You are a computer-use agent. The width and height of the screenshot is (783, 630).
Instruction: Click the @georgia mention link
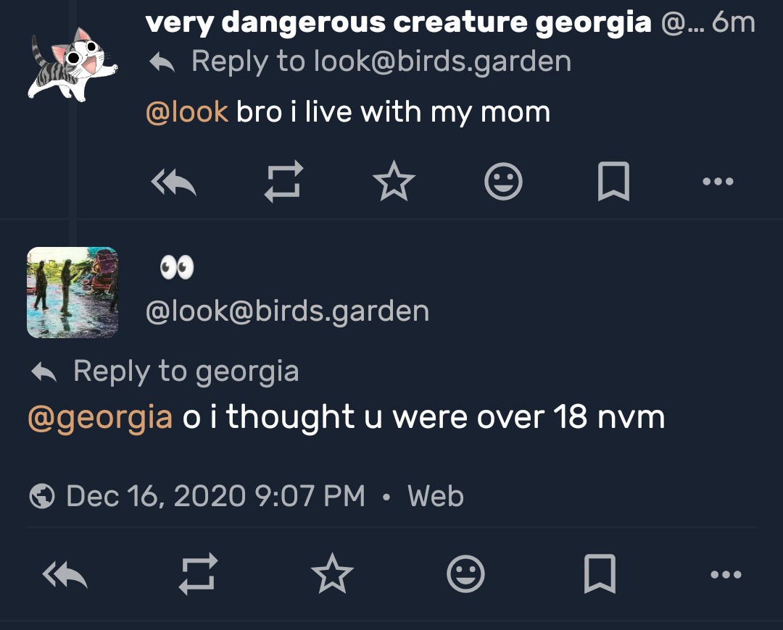[x=100, y=417]
